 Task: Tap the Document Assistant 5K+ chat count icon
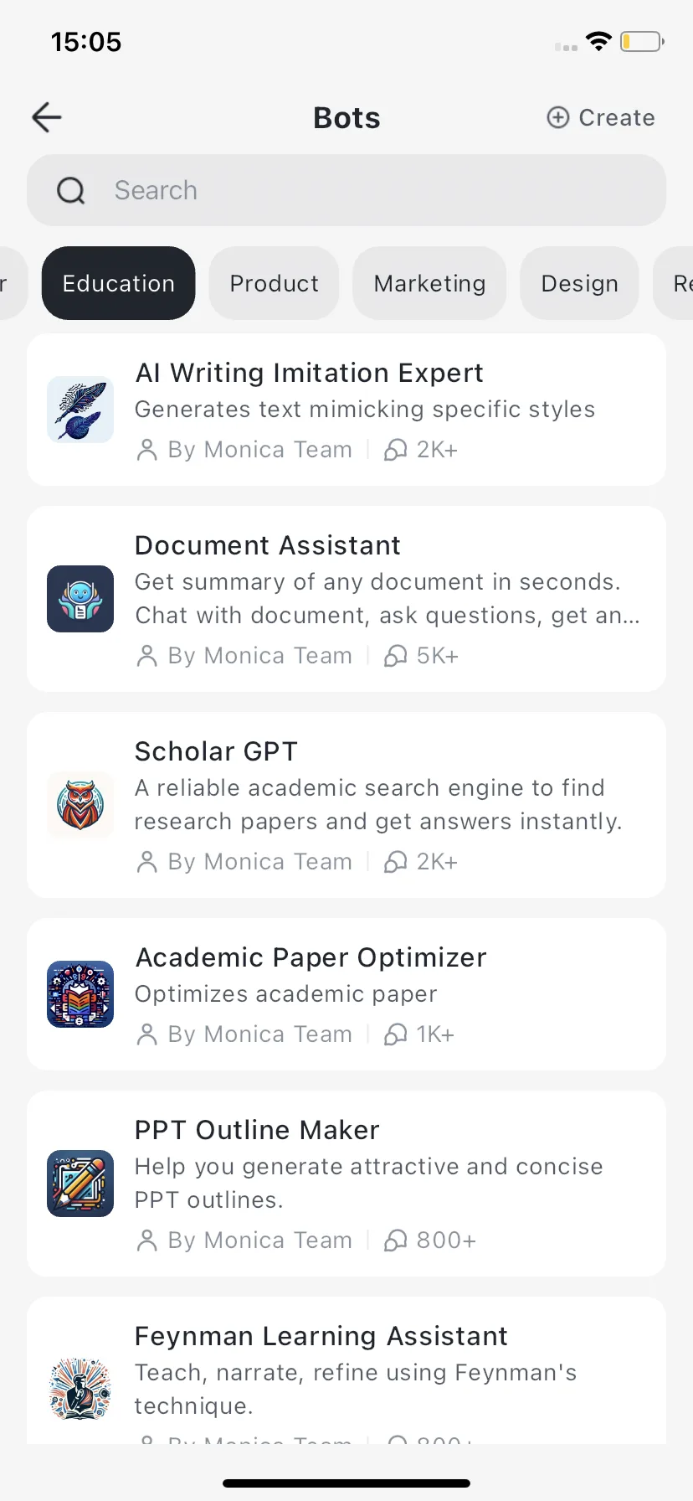[395, 656]
